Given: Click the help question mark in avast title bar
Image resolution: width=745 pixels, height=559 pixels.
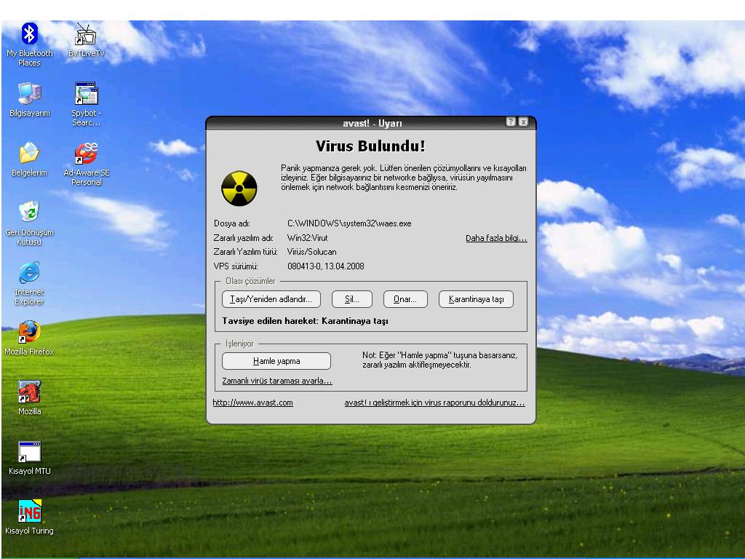Looking at the screenshot, I should click(511, 122).
